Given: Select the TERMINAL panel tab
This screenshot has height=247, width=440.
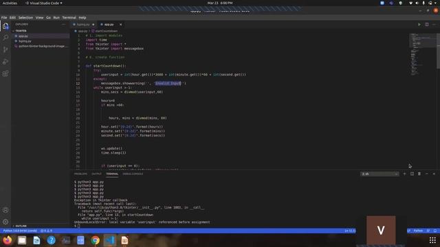Looking at the screenshot, I should click(x=112, y=174).
